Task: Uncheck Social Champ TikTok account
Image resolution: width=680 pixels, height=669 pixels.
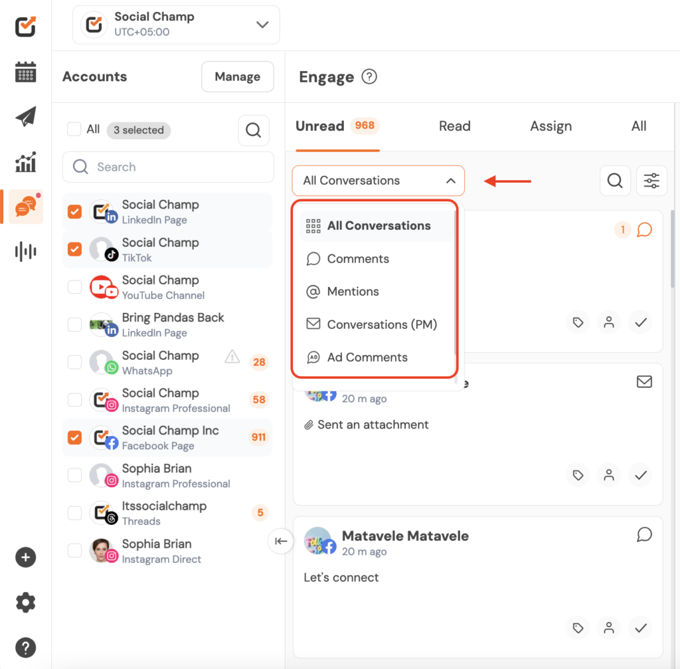Action: coord(74,249)
